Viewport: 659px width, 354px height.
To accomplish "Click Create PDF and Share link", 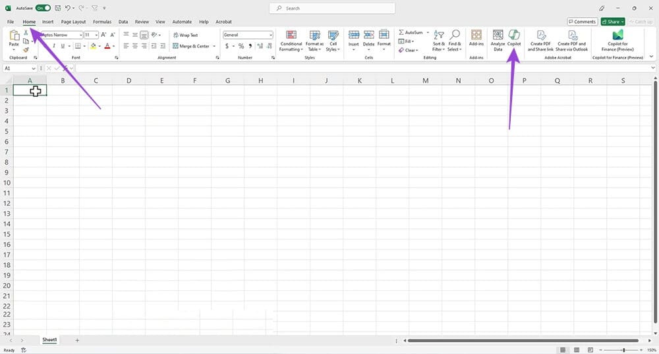I will 540,40.
